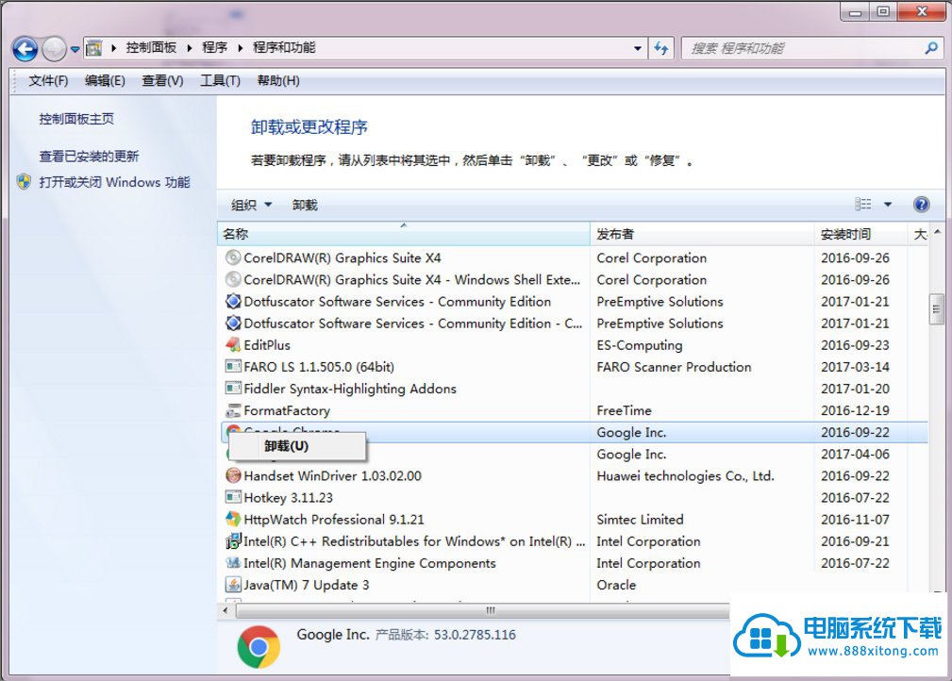The image size is (952, 681).
Task: Open help via blue question mark
Action: tap(921, 205)
